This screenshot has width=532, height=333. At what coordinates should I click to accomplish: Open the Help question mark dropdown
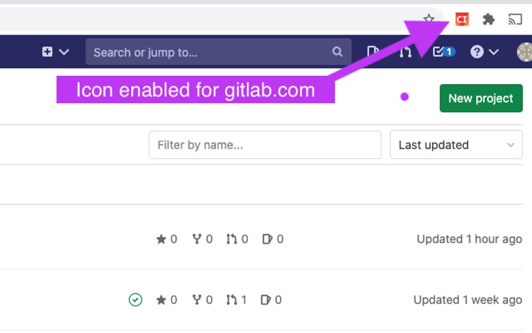[484, 52]
